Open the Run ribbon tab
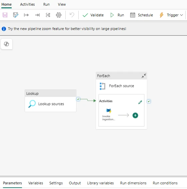Screen dimensions: 187x189 click(x=46, y=4)
